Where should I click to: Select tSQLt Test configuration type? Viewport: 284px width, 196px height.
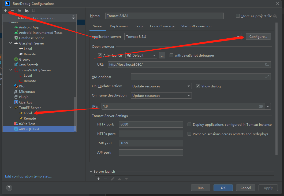pyautogui.click(x=27, y=124)
